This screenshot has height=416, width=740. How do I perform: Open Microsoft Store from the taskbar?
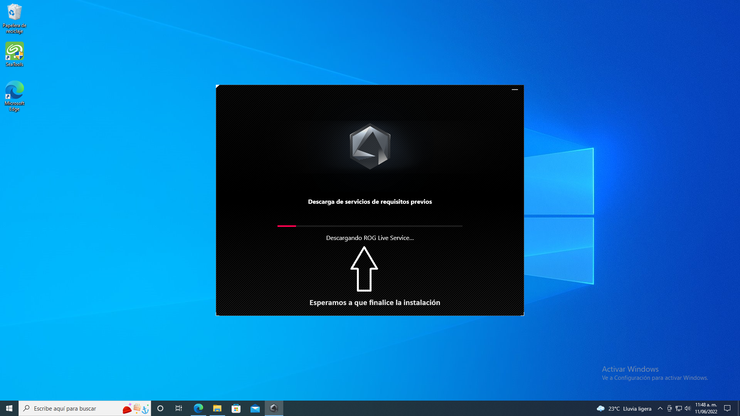236,408
